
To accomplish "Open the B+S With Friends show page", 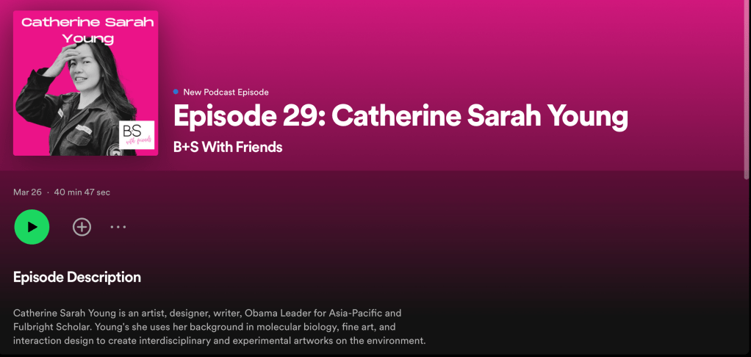I will tap(228, 147).
